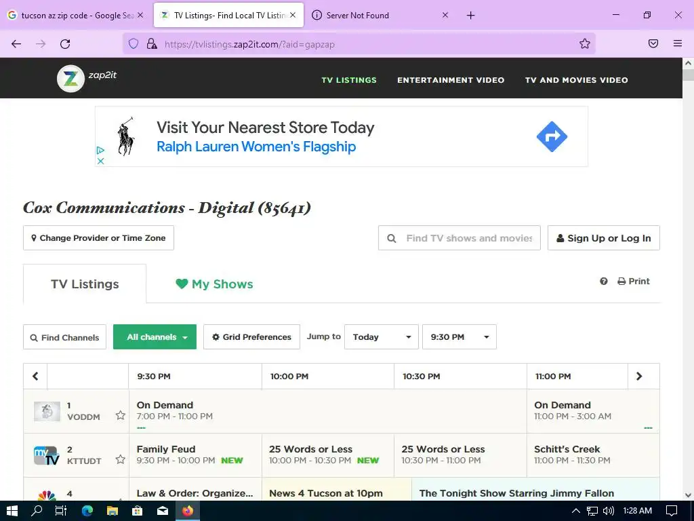Open The Tonight Show Starring Jimmy Fallon listing
This screenshot has width=694, height=521.
pos(535,489)
